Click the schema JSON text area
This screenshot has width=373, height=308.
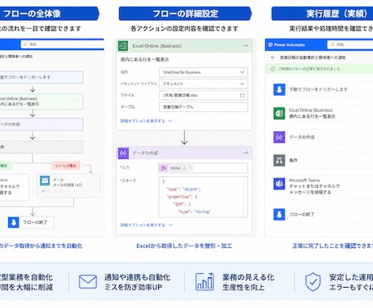coord(204,197)
